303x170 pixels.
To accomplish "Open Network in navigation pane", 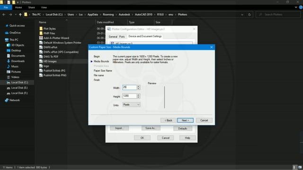I will [x=15, y=100].
